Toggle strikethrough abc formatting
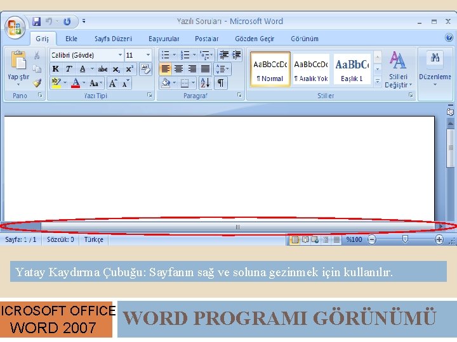The width and height of the screenshot is (457, 342). (x=103, y=69)
